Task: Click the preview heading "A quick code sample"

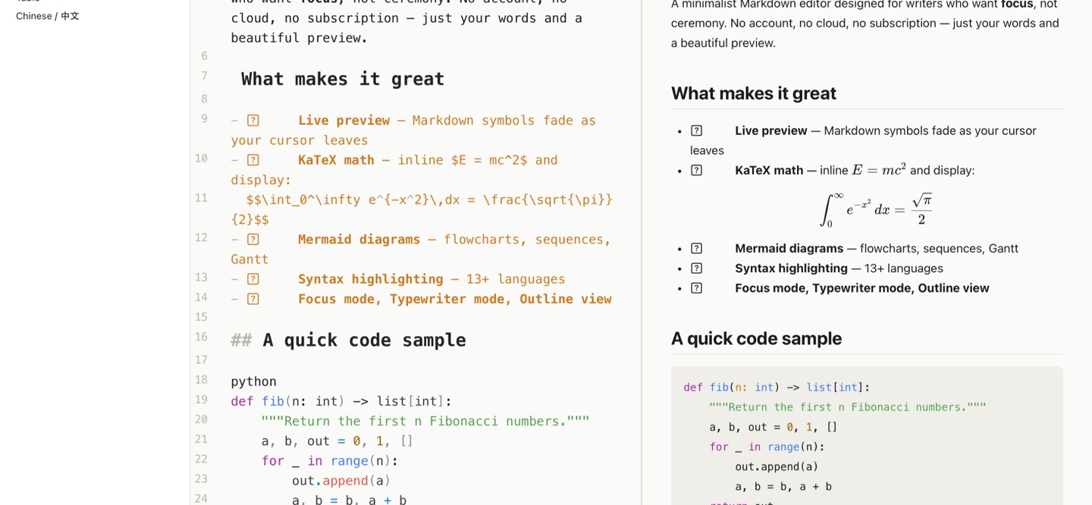Action: [x=756, y=338]
